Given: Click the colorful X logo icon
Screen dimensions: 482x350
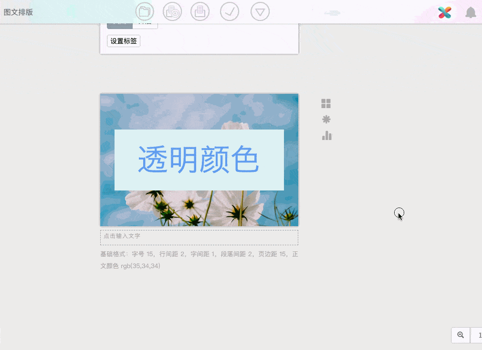Looking at the screenshot, I should [445, 13].
